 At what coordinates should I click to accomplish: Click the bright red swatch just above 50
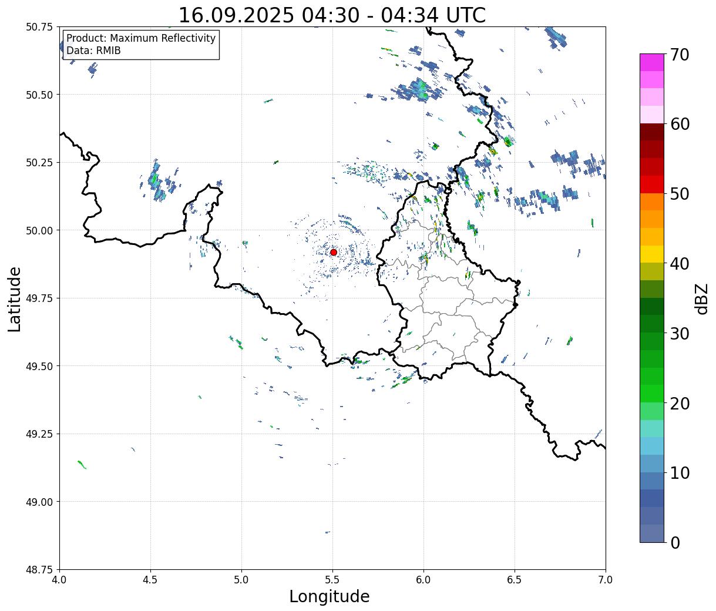tap(652, 184)
